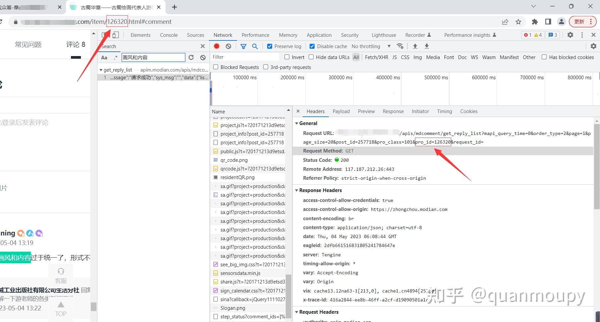Select the Fetch/XHR filter
The image size is (600, 322).
(x=376, y=57)
